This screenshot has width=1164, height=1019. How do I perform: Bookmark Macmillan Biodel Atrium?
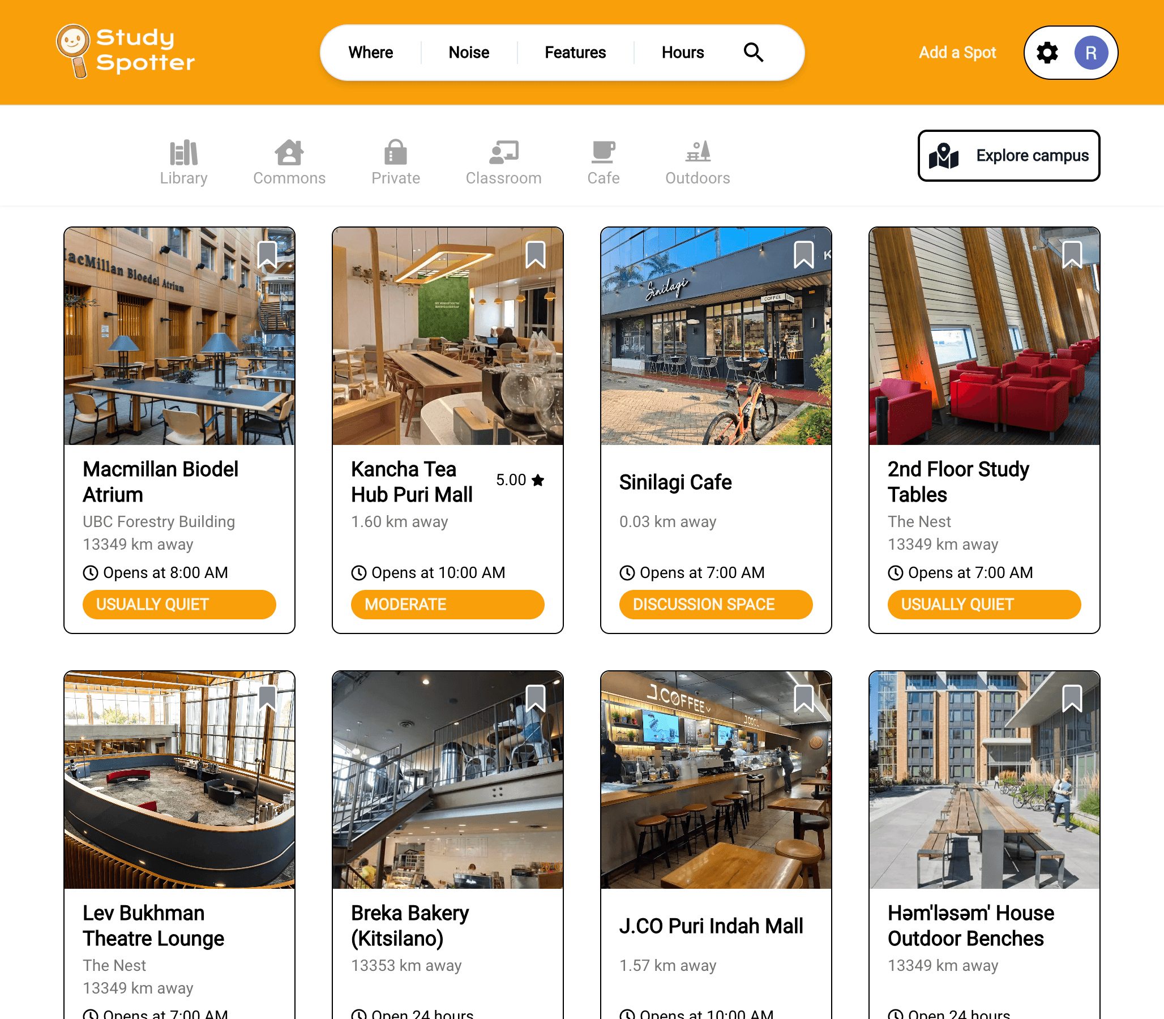coord(267,254)
